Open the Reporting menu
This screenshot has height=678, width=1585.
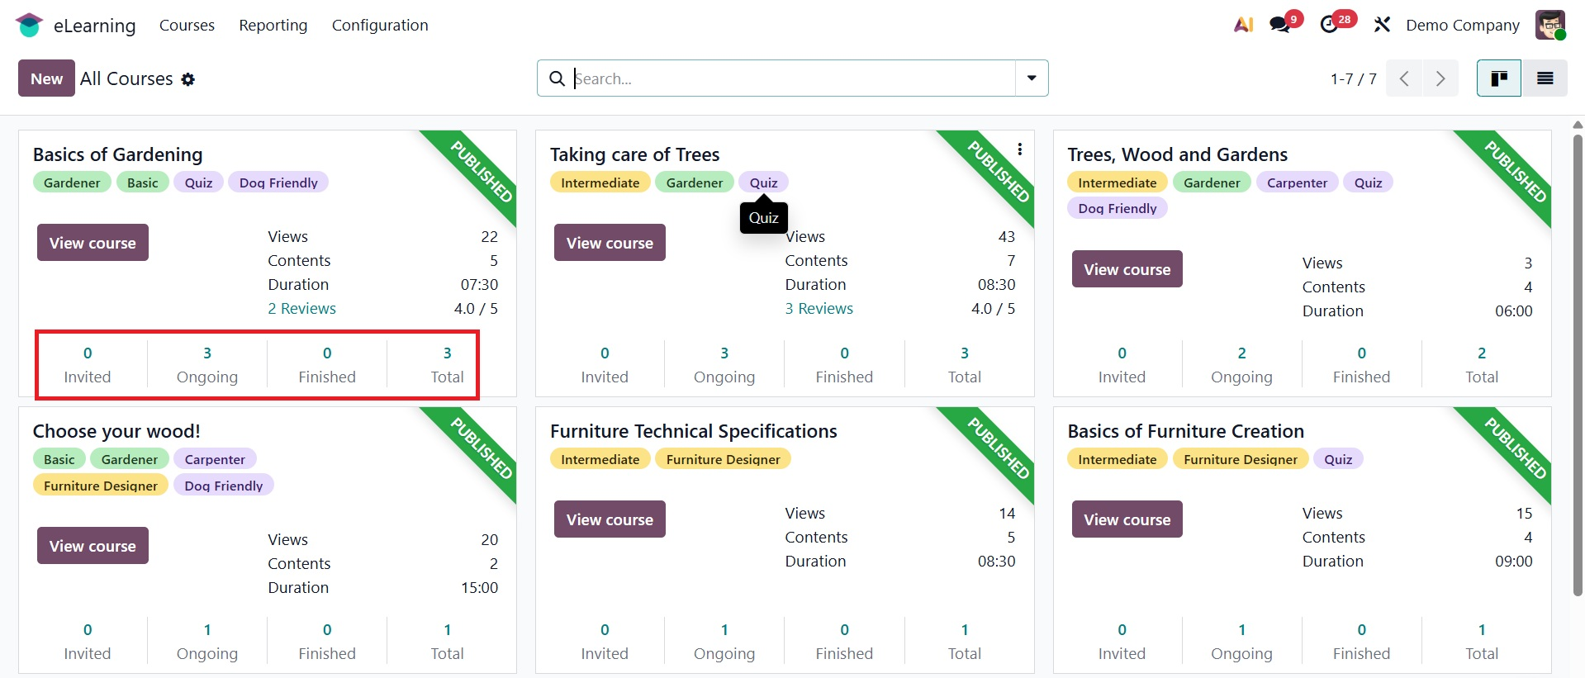[273, 25]
